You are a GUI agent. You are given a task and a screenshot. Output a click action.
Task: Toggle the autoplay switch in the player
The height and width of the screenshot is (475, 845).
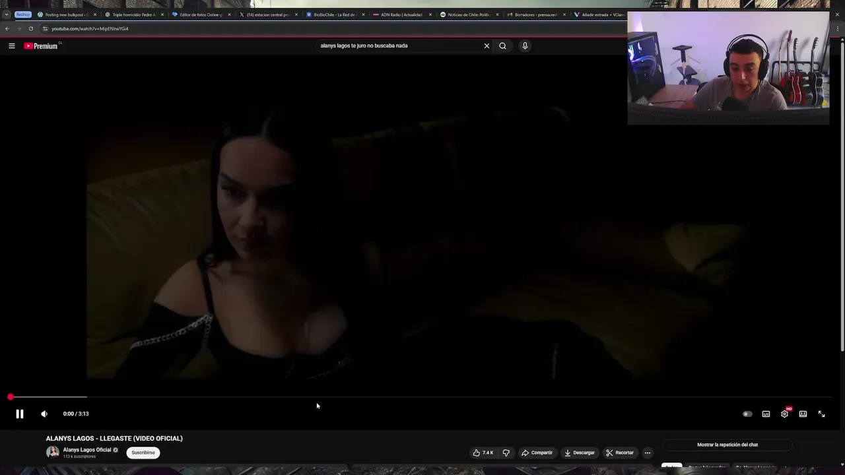click(747, 414)
